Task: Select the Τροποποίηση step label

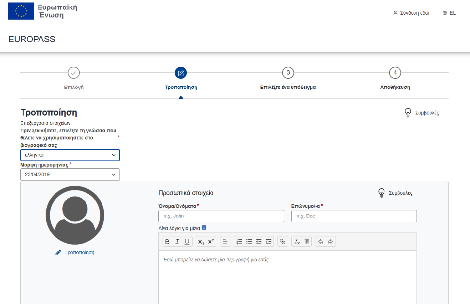Action: coord(181,88)
